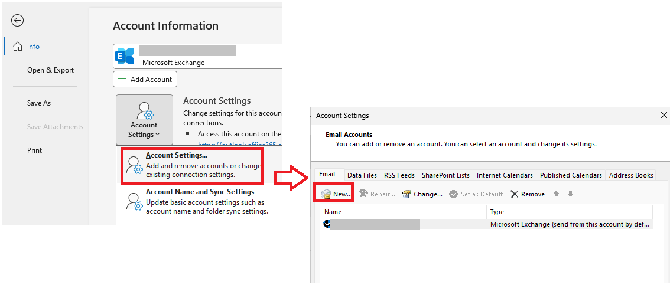Choose Account Settings... menu entry
670x285 pixels.
(192, 165)
